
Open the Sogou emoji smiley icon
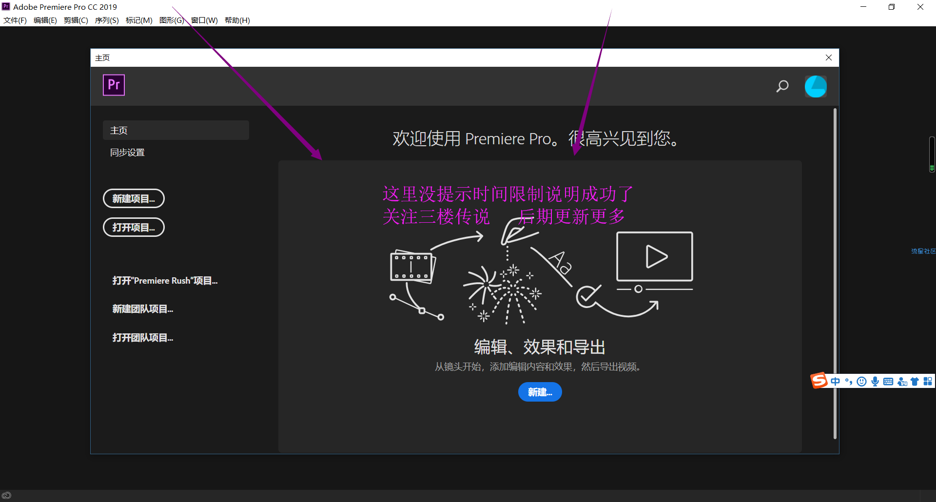point(862,381)
